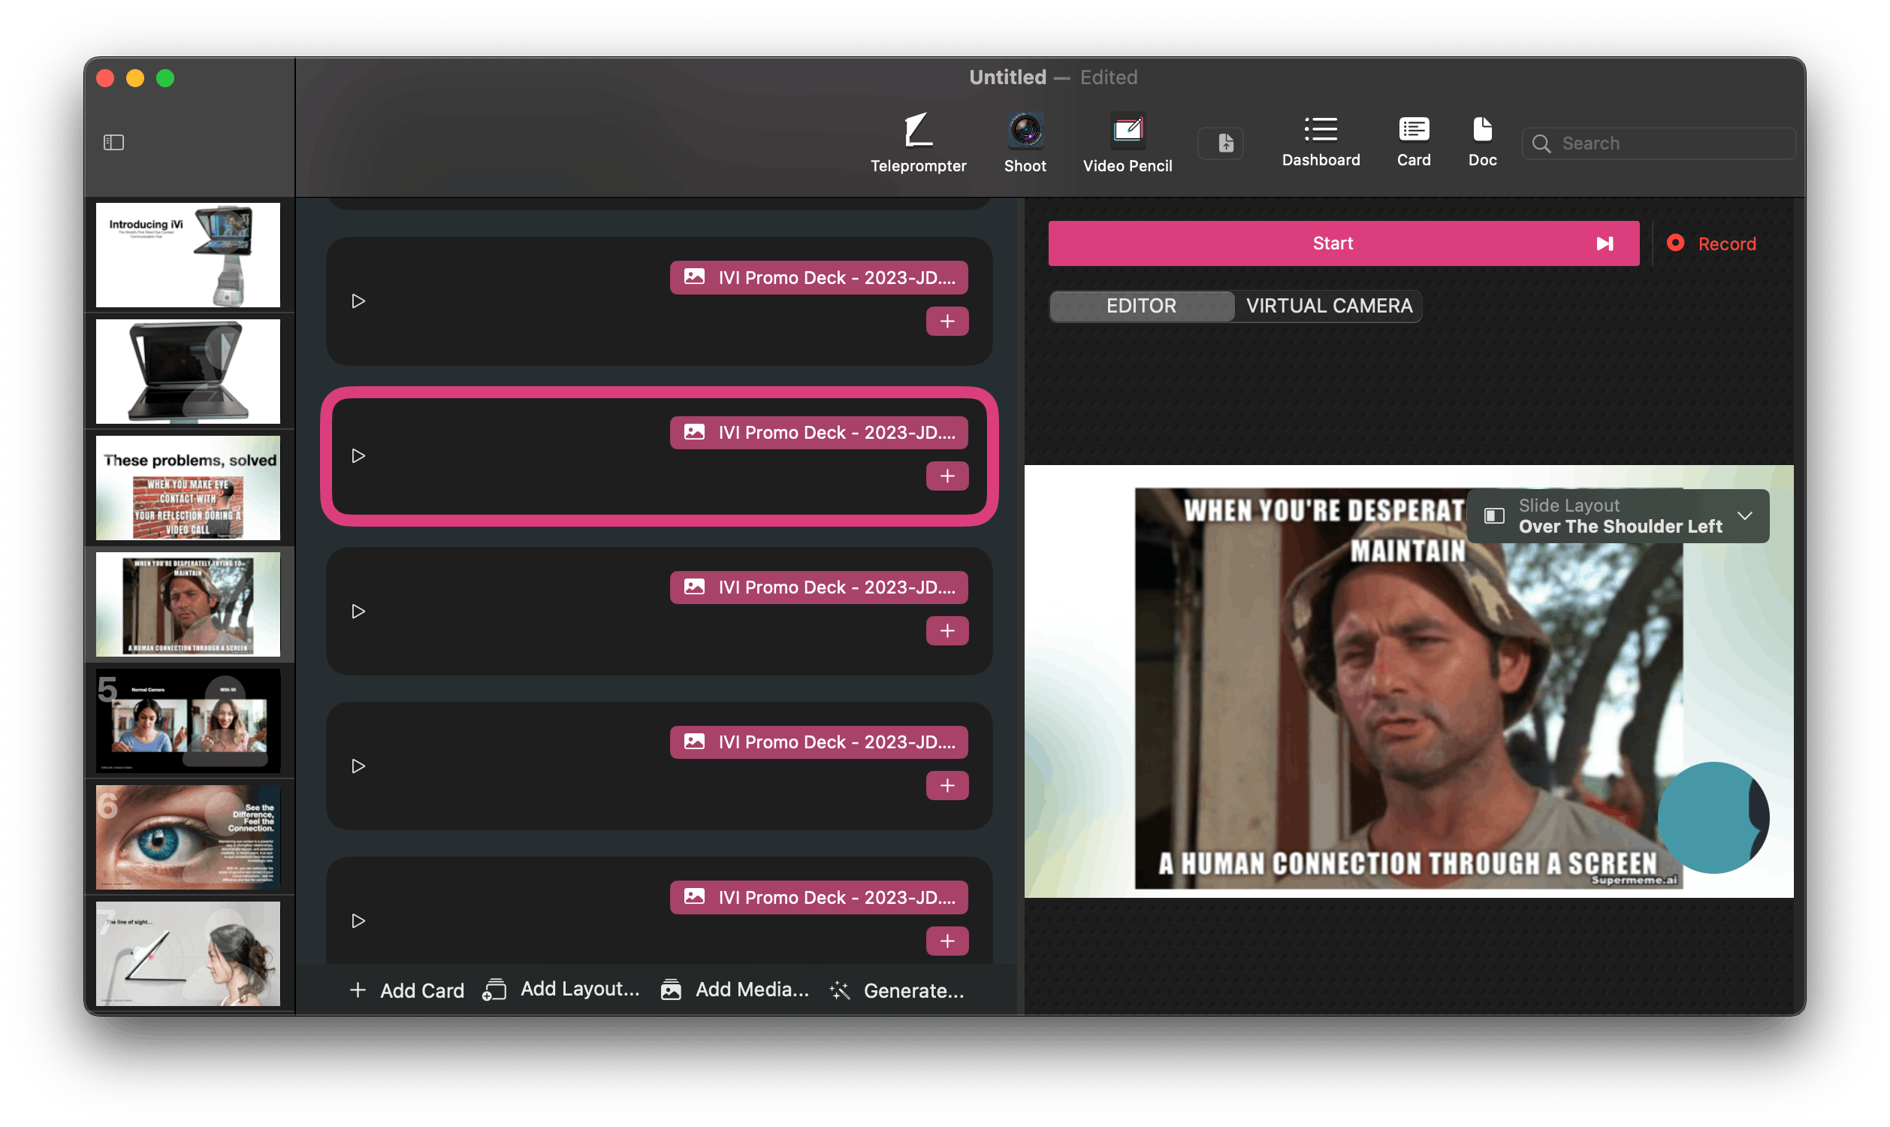Screen dimensions: 1890x1127
Task: Select slide 6 eye thumbnail
Action: [x=189, y=838]
